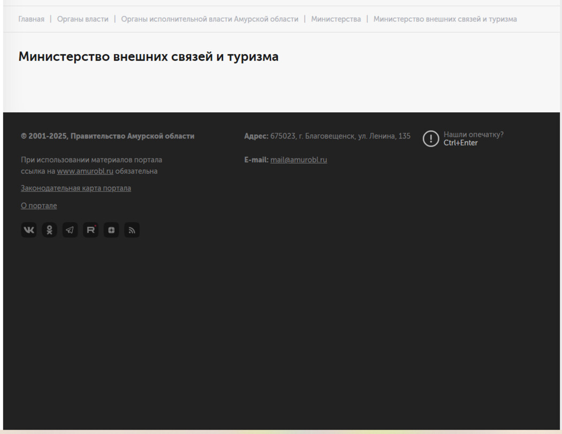
Task: Open the Министерства breadcrumb link
Action: (336, 19)
